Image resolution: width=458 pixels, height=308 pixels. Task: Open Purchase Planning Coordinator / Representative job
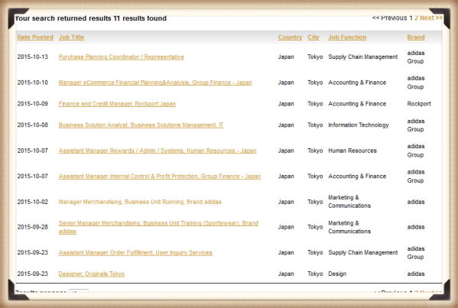pos(122,57)
